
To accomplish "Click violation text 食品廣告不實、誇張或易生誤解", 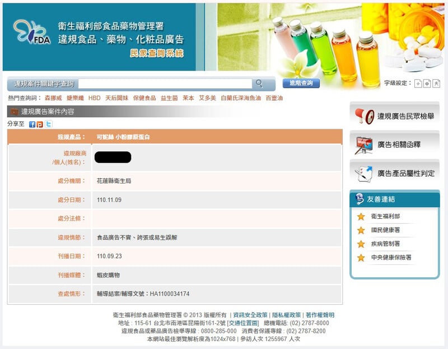I will pyautogui.click(x=137, y=238).
